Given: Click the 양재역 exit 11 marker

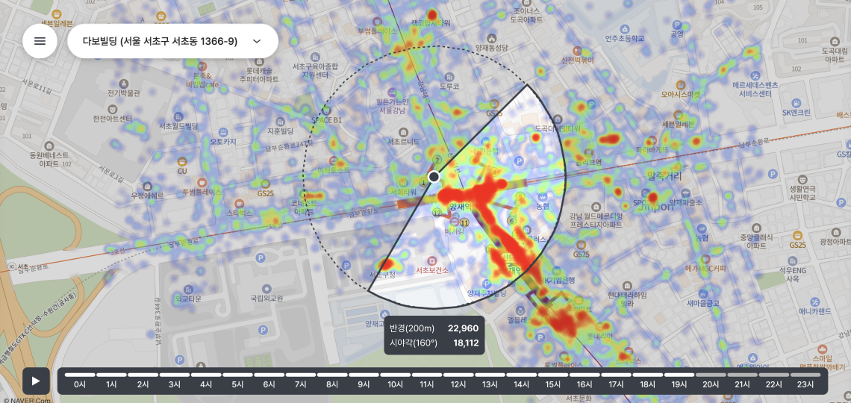Looking at the screenshot, I should (x=464, y=222).
